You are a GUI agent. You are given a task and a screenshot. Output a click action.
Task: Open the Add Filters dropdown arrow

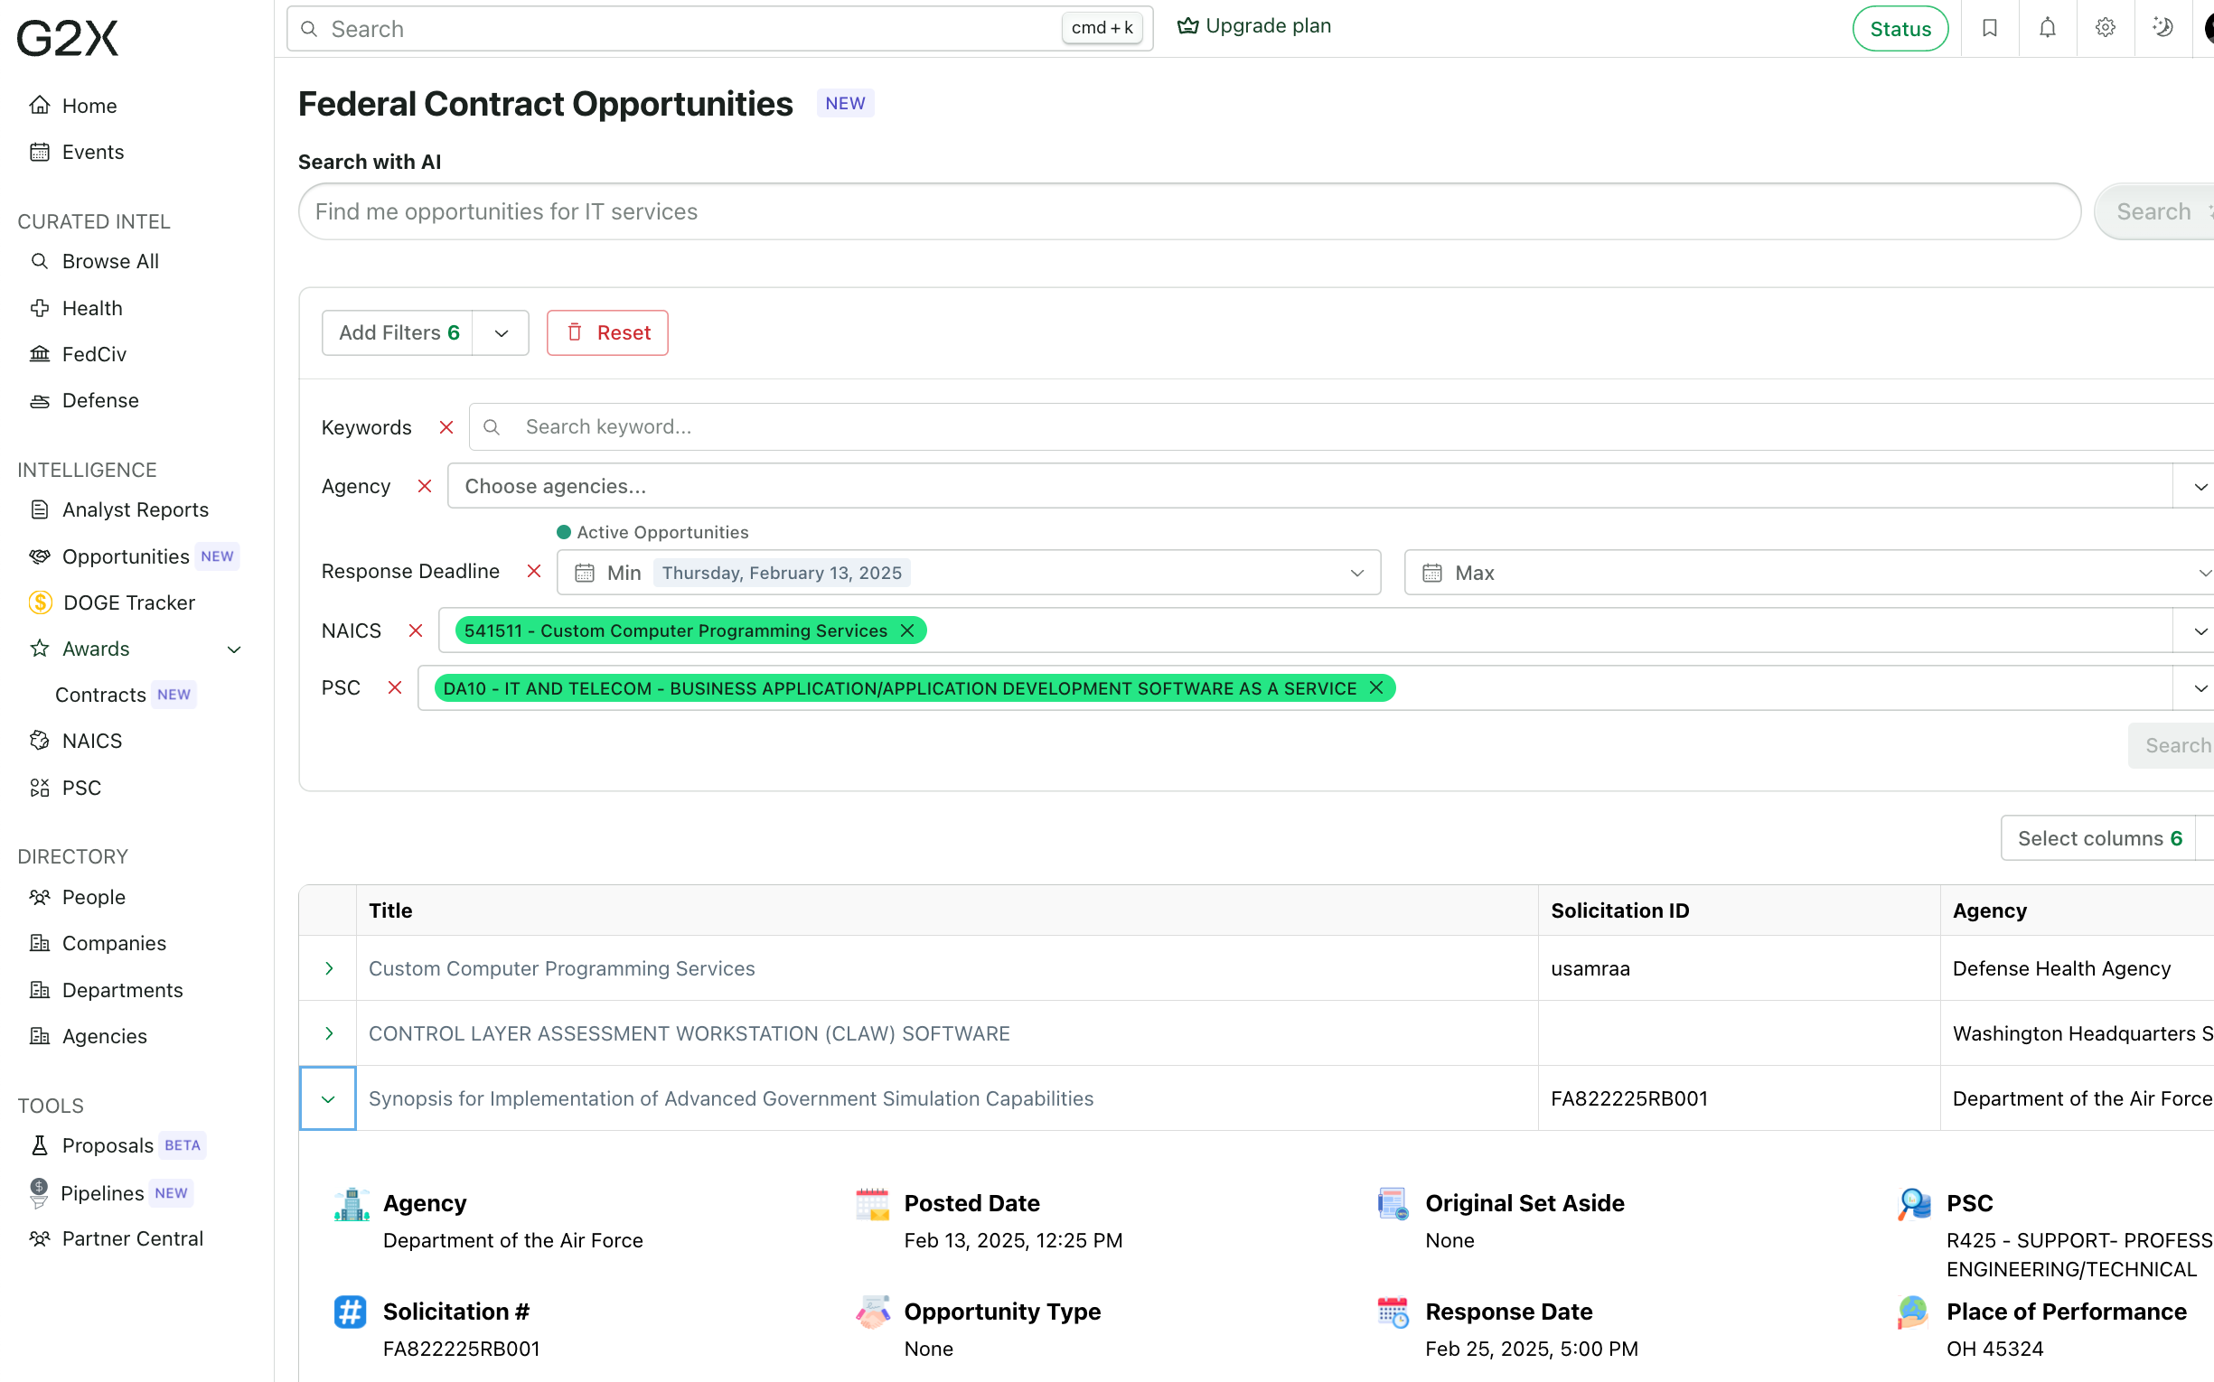tap(501, 332)
